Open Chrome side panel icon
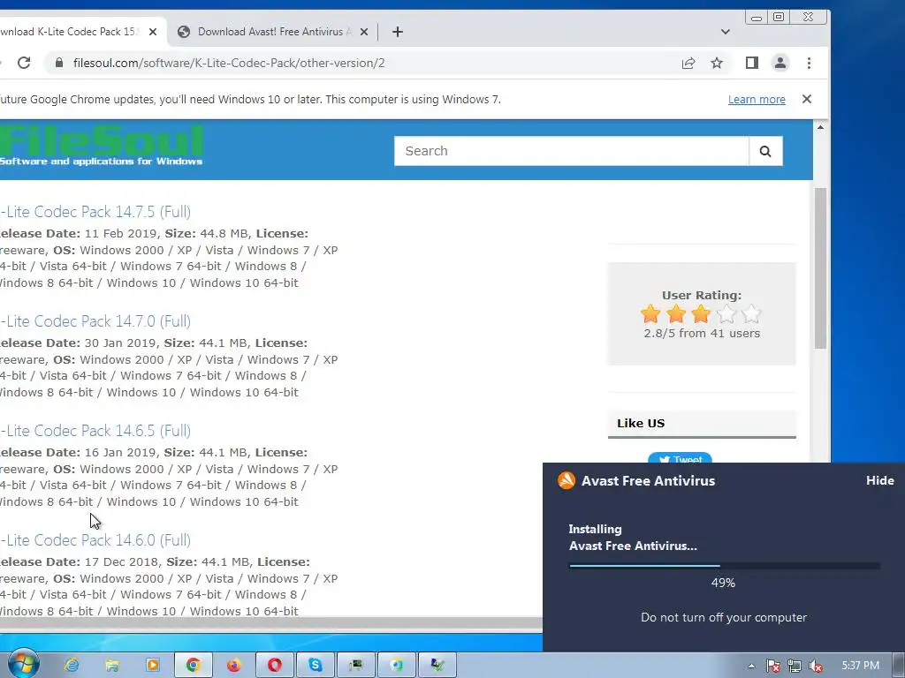Image resolution: width=905 pixels, height=678 pixels. pyautogui.click(x=751, y=63)
